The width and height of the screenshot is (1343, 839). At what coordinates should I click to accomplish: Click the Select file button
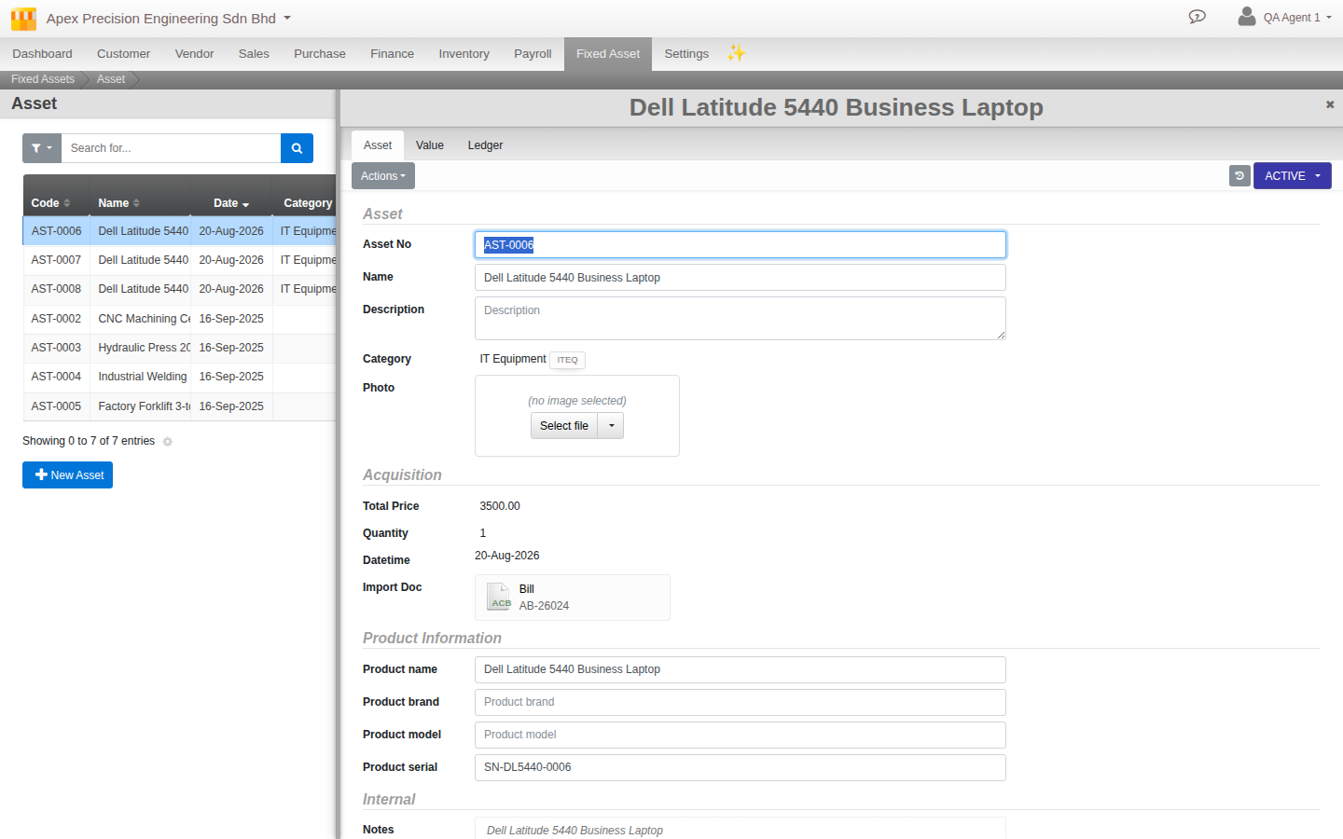(x=564, y=426)
